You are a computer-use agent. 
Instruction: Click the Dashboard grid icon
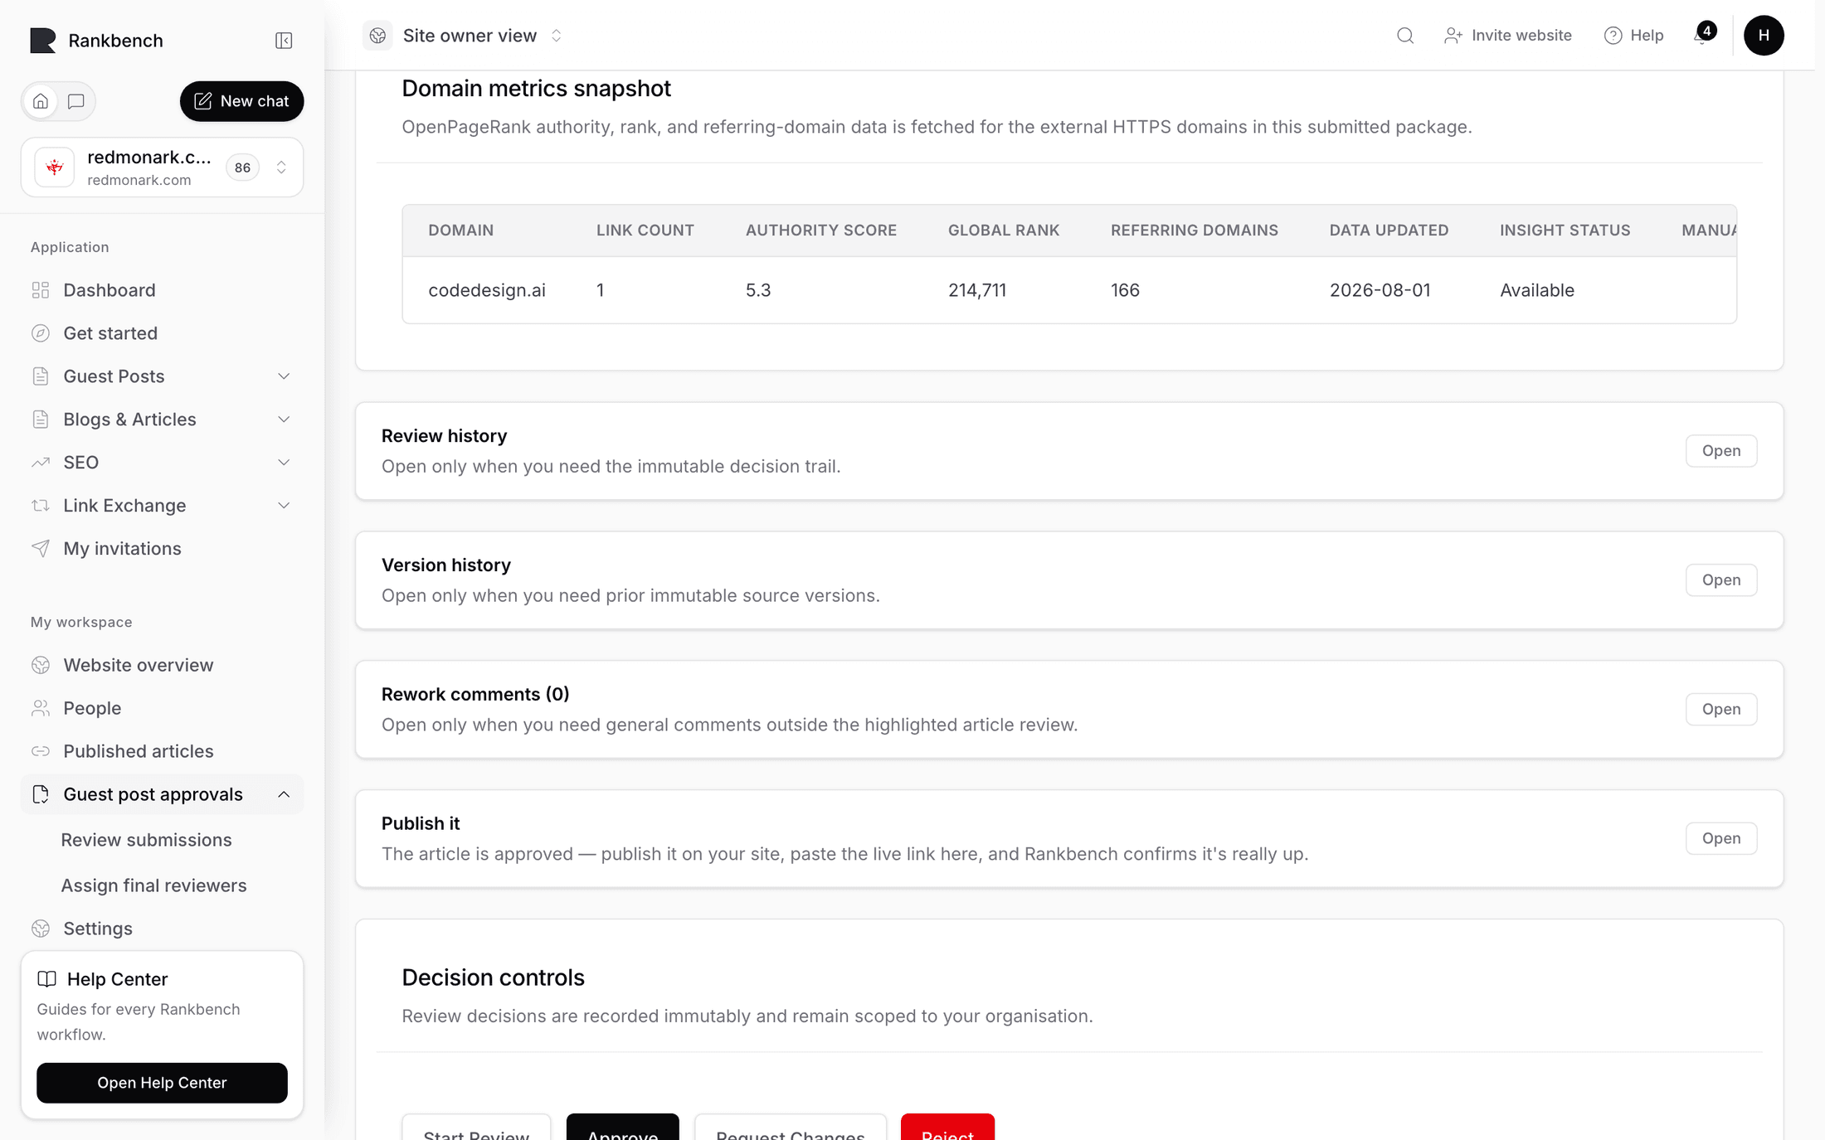coord(41,290)
